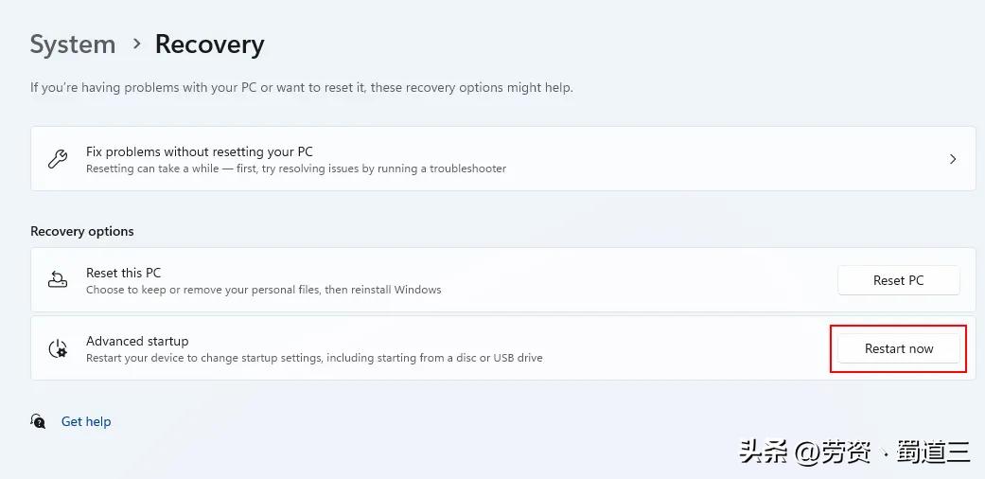The image size is (985, 479).
Task: Click the Reset this PC icon
Action: pyautogui.click(x=58, y=280)
